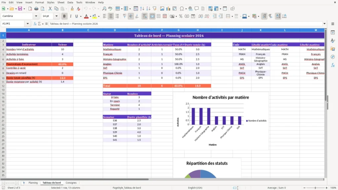Switch to the Planning sheet tab
The image size is (338, 190).
pos(33,183)
